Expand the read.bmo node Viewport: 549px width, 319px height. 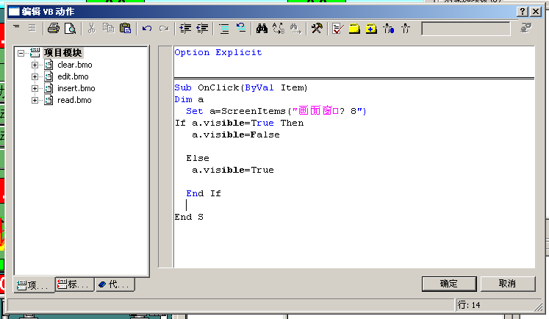pyautogui.click(x=35, y=100)
